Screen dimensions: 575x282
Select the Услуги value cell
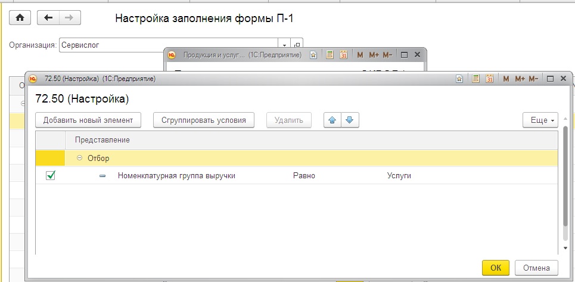coord(399,176)
